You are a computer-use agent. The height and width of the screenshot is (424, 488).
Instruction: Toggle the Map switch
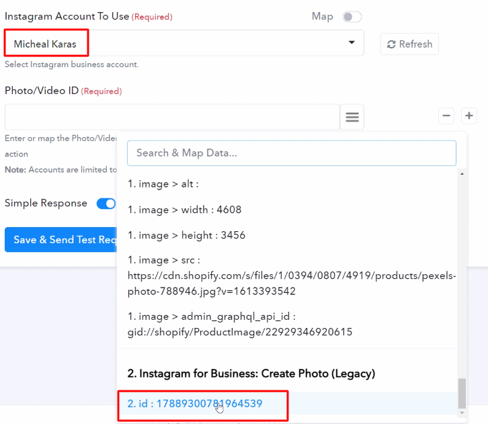(x=352, y=17)
